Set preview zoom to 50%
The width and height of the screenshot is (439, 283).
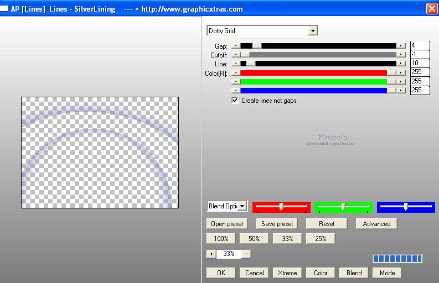coord(254,239)
